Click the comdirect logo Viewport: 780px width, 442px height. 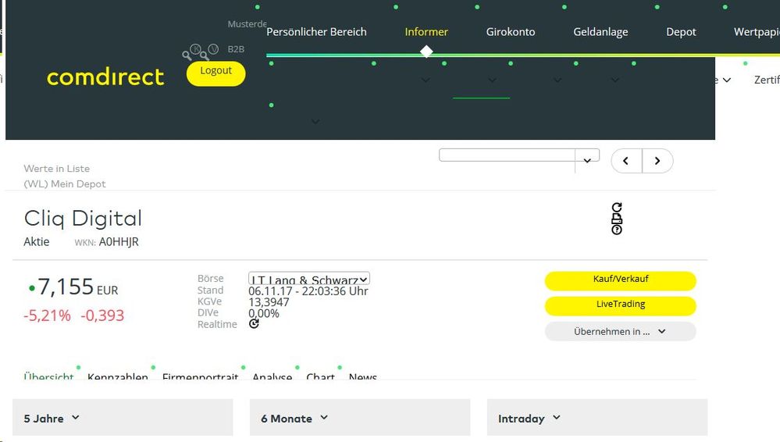(x=105, y=77)
